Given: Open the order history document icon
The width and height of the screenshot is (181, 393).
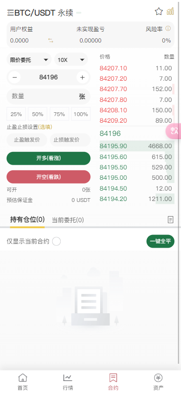Looking at the screenshot, I should click(x=170, y=220).
